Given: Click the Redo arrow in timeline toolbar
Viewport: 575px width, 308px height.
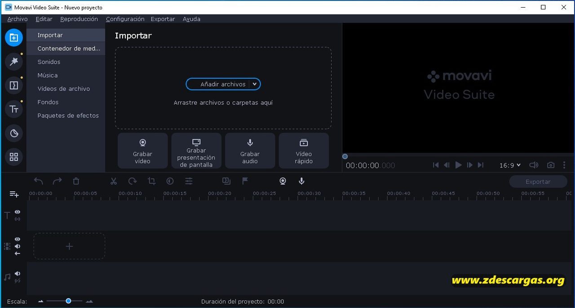Looking at the screenshot, I should click(57, 181).
